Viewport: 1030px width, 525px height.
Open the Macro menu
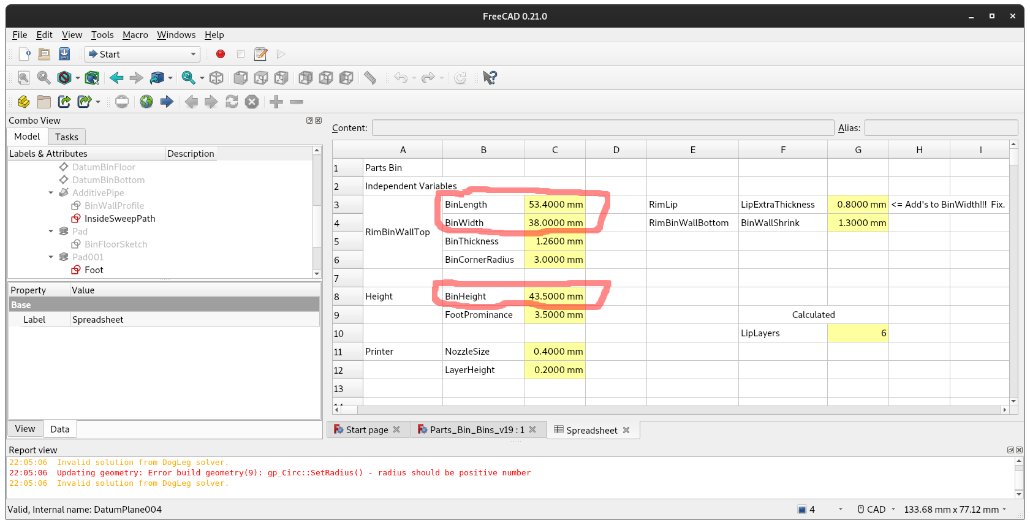pos(135,35)
